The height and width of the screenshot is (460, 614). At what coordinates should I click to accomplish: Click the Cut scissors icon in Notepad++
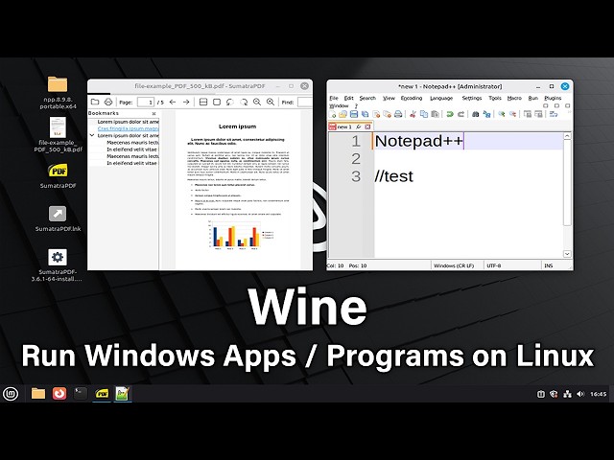(413, 114)
